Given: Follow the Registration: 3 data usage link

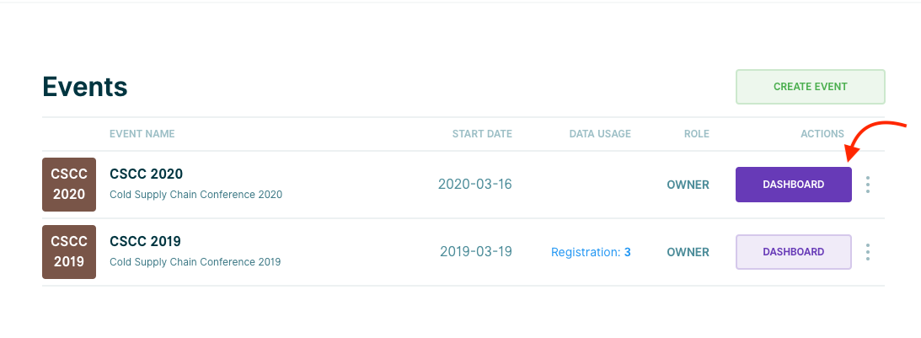Looking at the screenshot, I should (x=591, y=252).
